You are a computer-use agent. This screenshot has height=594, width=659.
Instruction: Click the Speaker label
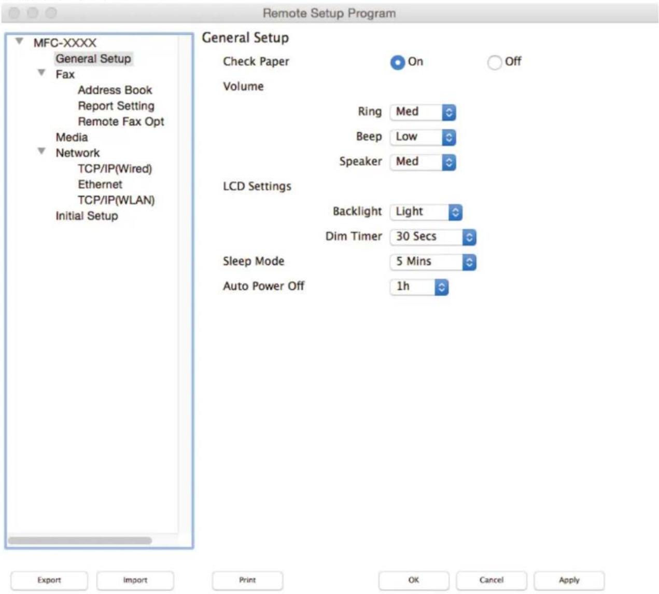pyautogui.click(x=360, y=161)
